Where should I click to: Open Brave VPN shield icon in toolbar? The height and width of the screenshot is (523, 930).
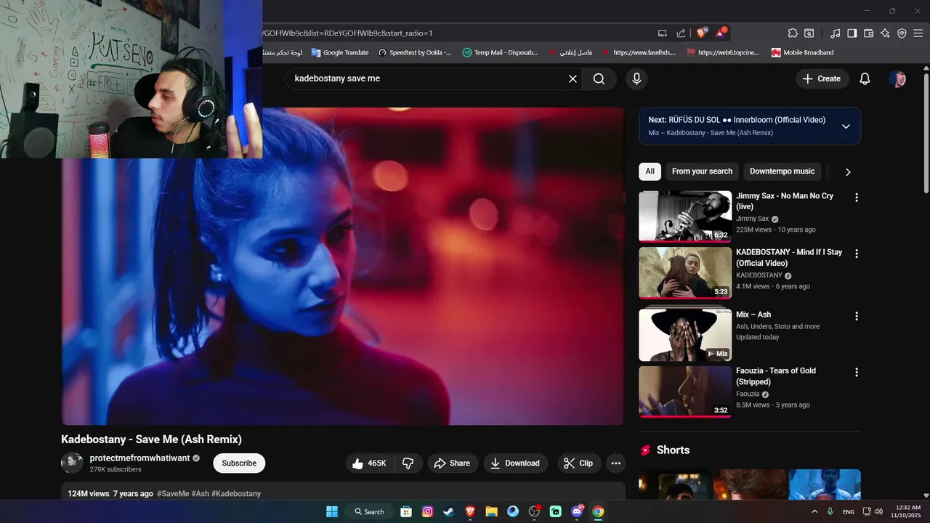click(902, 33)
